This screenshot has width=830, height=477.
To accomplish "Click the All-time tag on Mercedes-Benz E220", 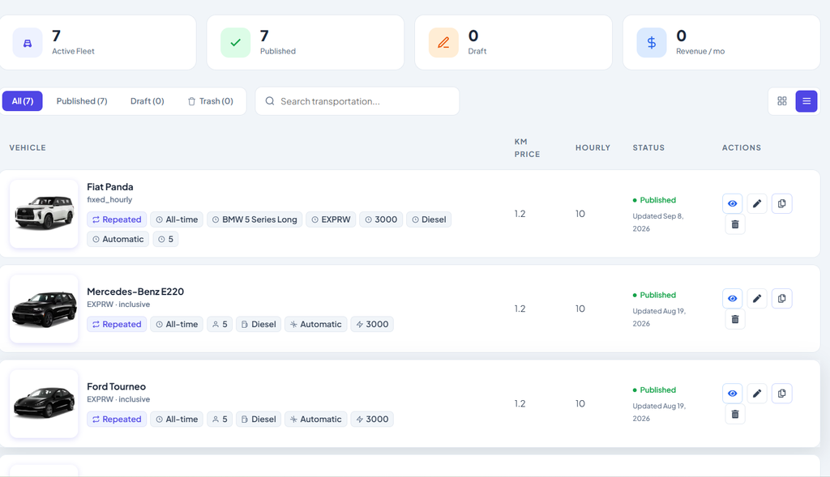I will pyautogui.click(x=177, y=324).
